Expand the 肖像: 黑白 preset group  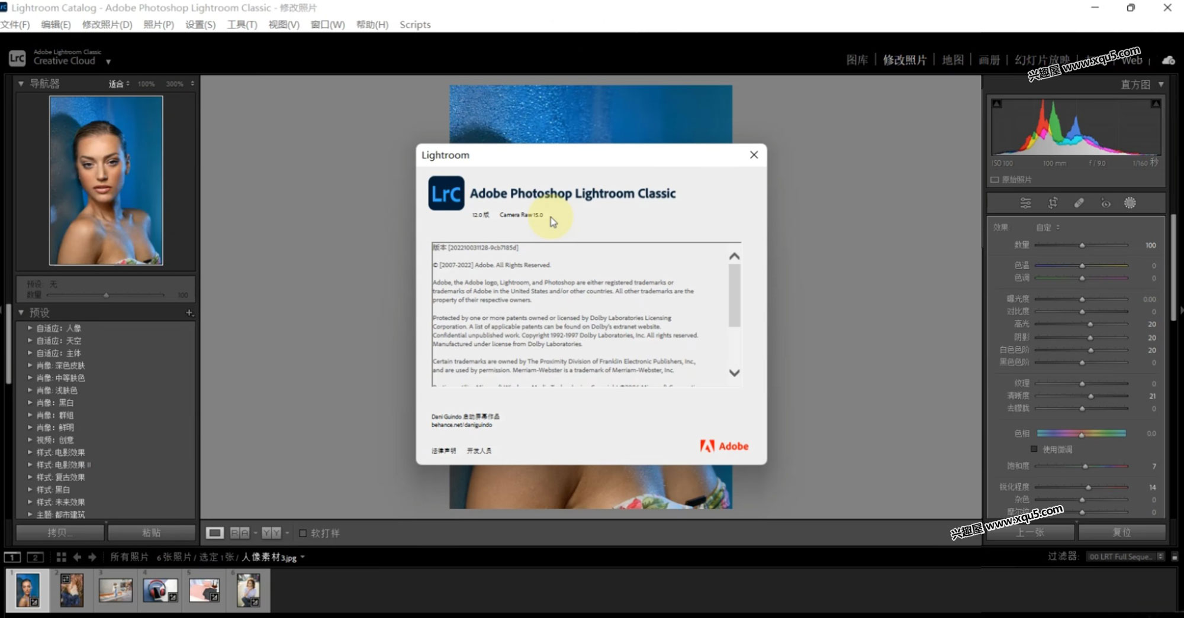click(30, 402)
